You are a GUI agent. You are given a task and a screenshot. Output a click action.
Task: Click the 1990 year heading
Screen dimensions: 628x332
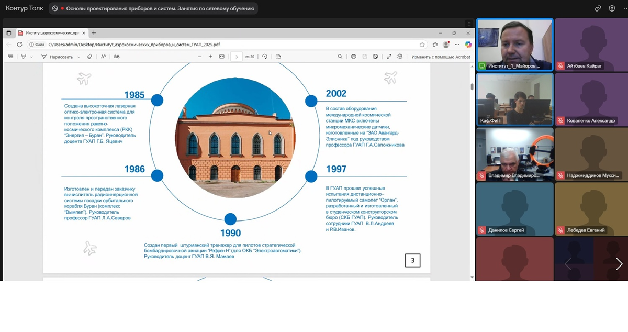(x=230, y=233)
